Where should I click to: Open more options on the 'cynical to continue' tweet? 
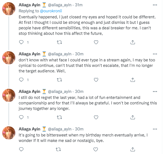155,54
